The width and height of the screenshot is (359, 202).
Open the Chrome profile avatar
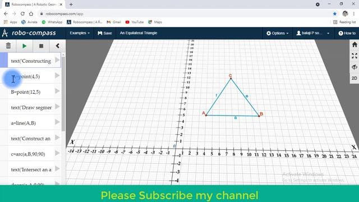click(x=346, y=13)
